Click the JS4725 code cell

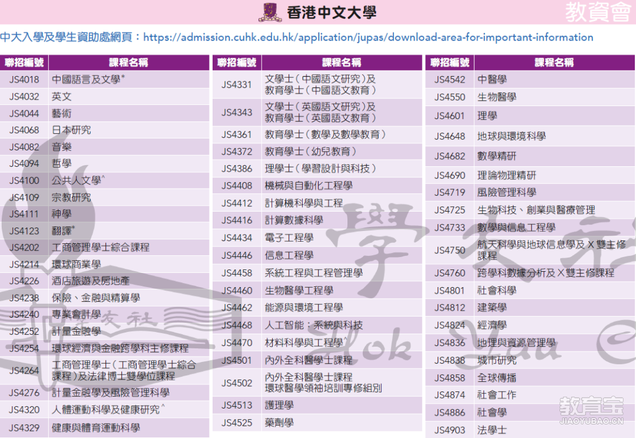point(450,210)
